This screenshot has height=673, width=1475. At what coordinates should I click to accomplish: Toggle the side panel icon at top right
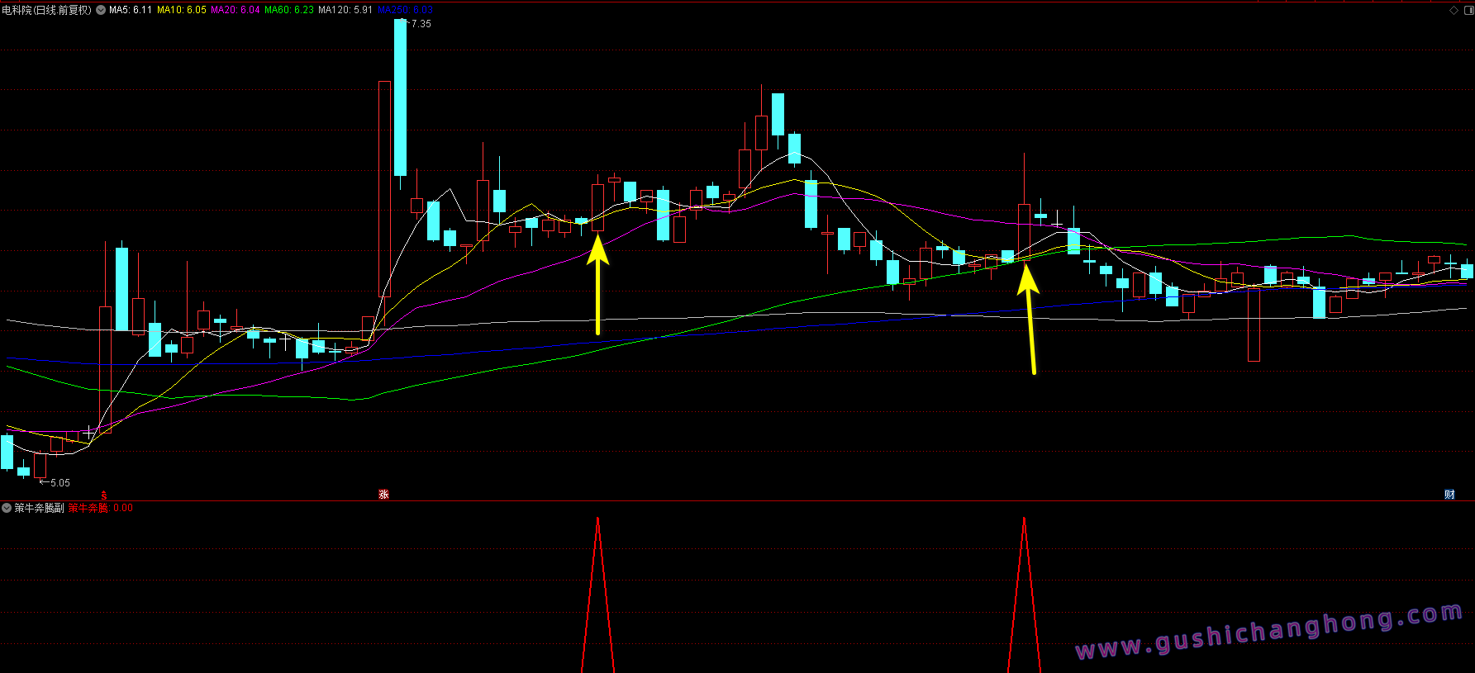point(1467,11)
